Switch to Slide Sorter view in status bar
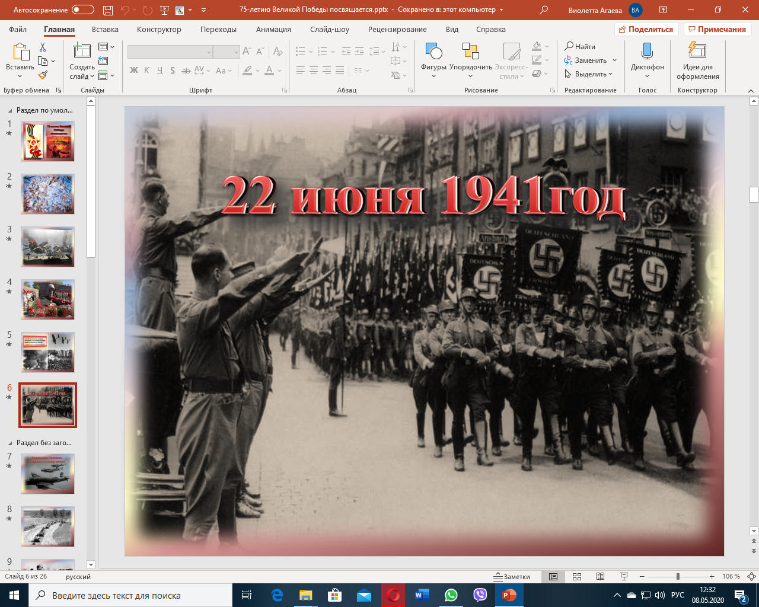 coord(577,577)
